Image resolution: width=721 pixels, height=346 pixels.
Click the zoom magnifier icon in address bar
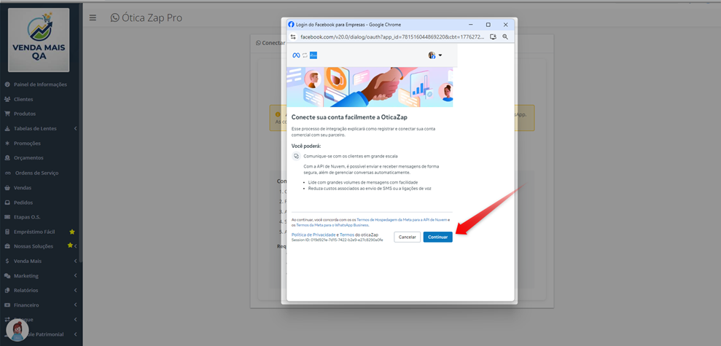click(x=505, y=36)
